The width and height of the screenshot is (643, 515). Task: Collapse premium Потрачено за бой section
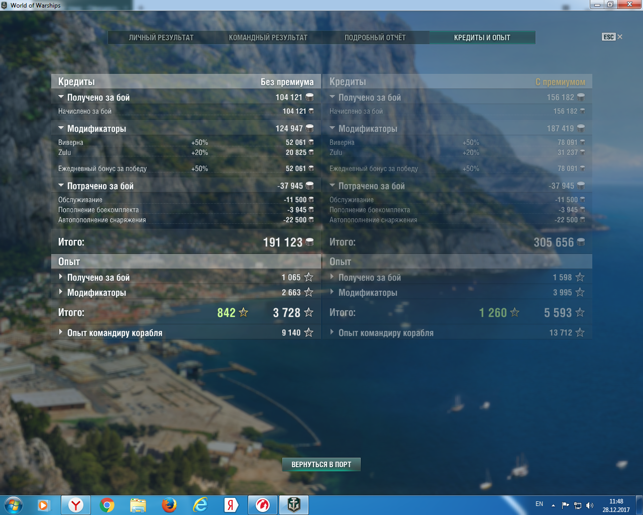coord(332,185)
